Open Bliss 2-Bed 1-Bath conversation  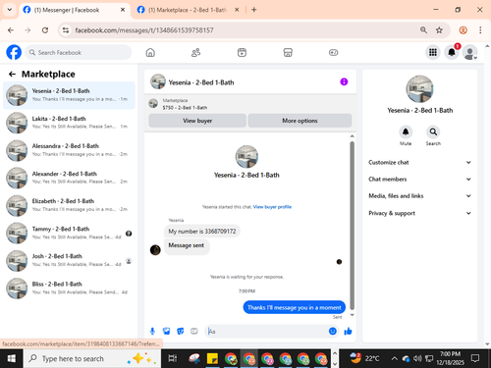[69, 289]
